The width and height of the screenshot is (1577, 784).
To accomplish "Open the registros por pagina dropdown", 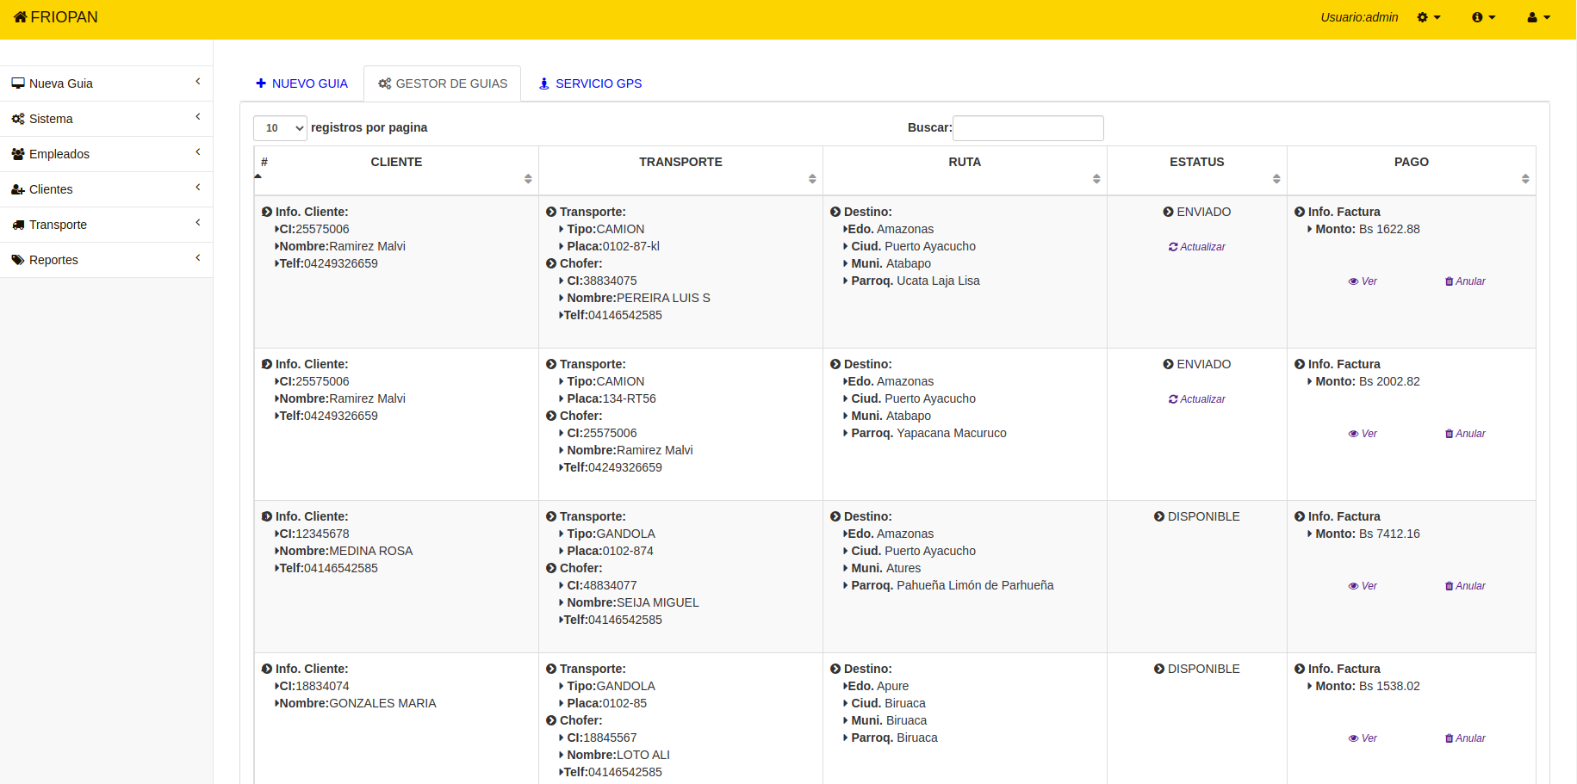I will (280, 128).
